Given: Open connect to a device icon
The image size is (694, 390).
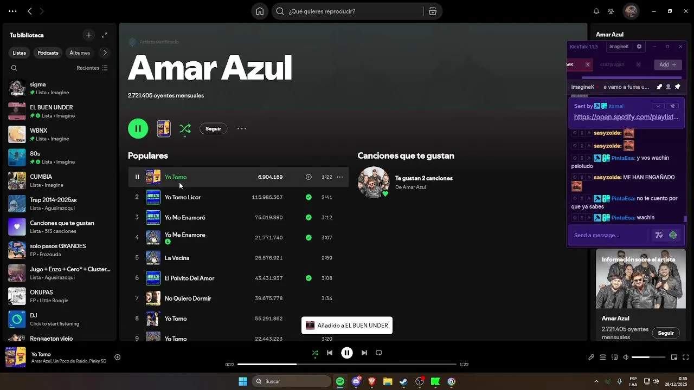Looking at the screenshot, I should [614, 357].
